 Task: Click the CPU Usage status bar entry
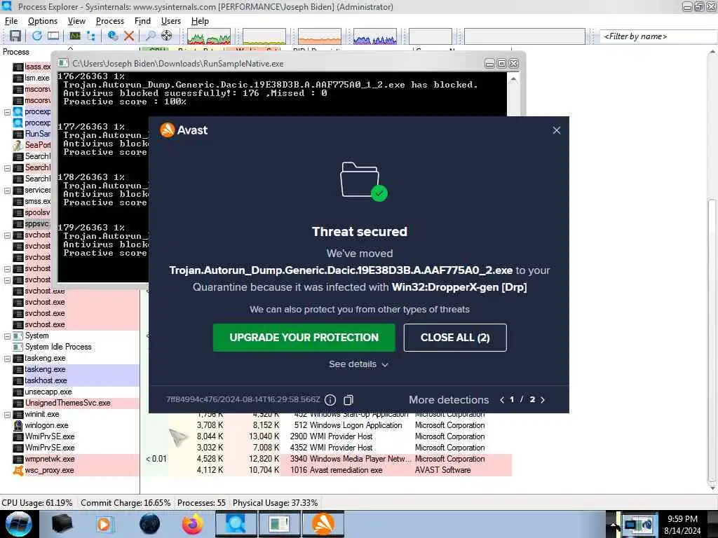coord(37,503)
